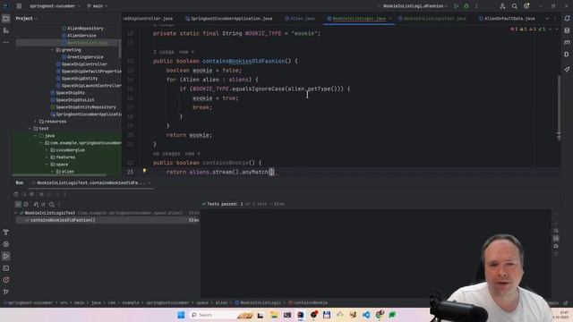Open Search Everywhere magnifier
Image resolution: width=573 pixels, height=322 pixels.
pos(515,6)
